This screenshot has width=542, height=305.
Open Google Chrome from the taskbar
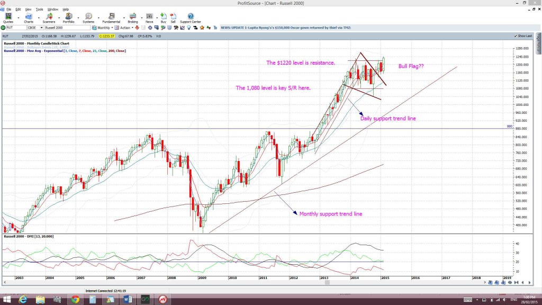coord(75,300)
